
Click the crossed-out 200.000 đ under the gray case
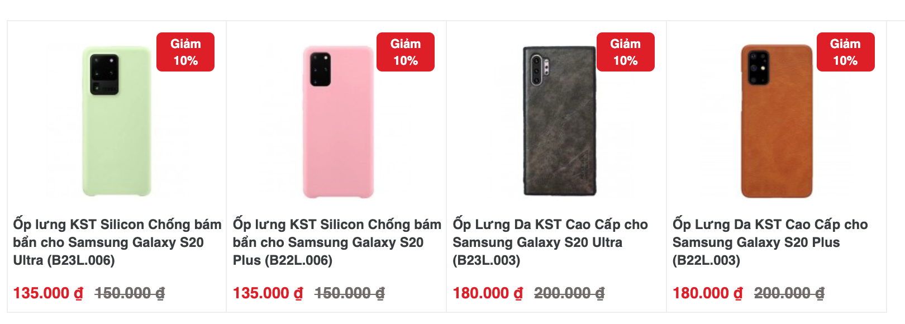tap(569, 293)
